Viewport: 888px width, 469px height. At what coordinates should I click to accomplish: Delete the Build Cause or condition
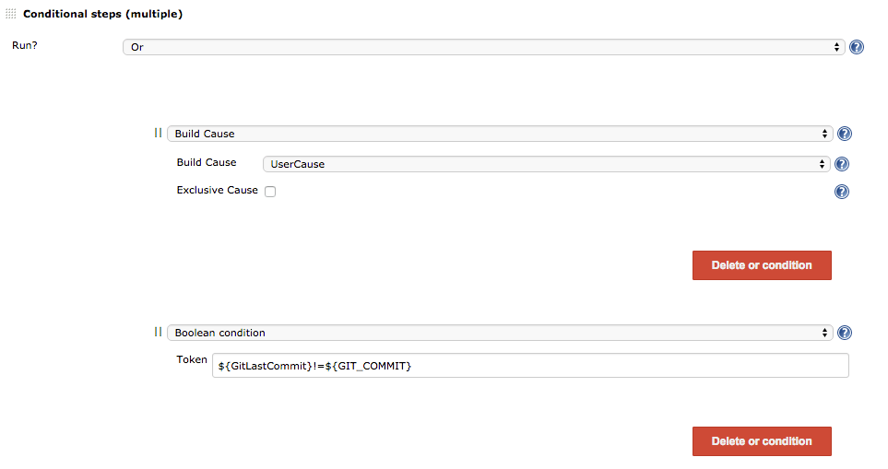(762, 265)
